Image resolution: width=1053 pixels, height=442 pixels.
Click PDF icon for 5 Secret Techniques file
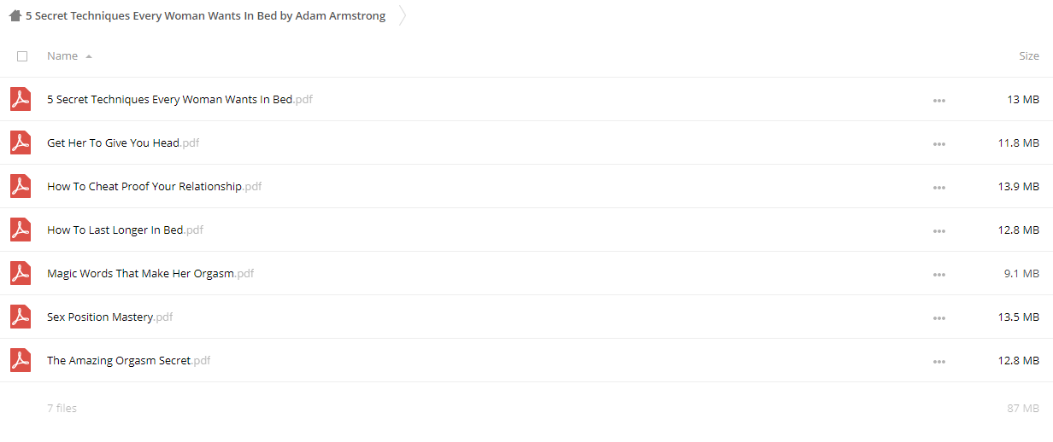(21, 99)
